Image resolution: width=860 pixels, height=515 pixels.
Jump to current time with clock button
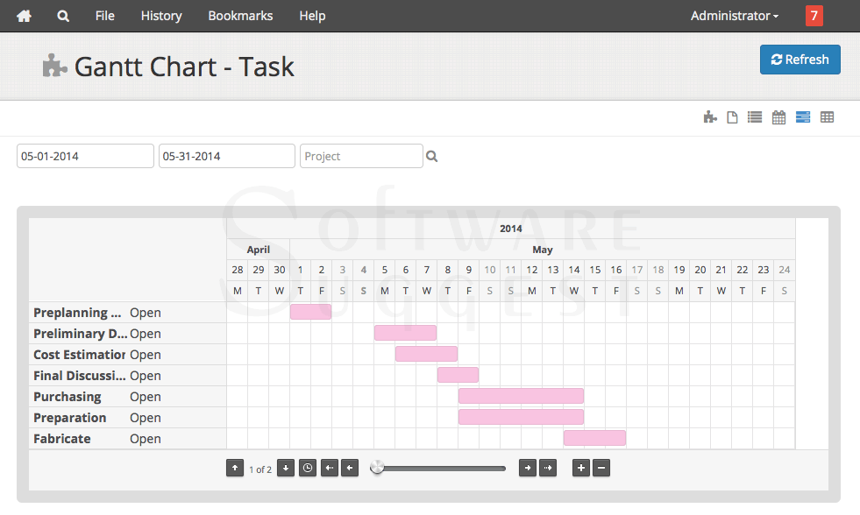pos(307,469)
